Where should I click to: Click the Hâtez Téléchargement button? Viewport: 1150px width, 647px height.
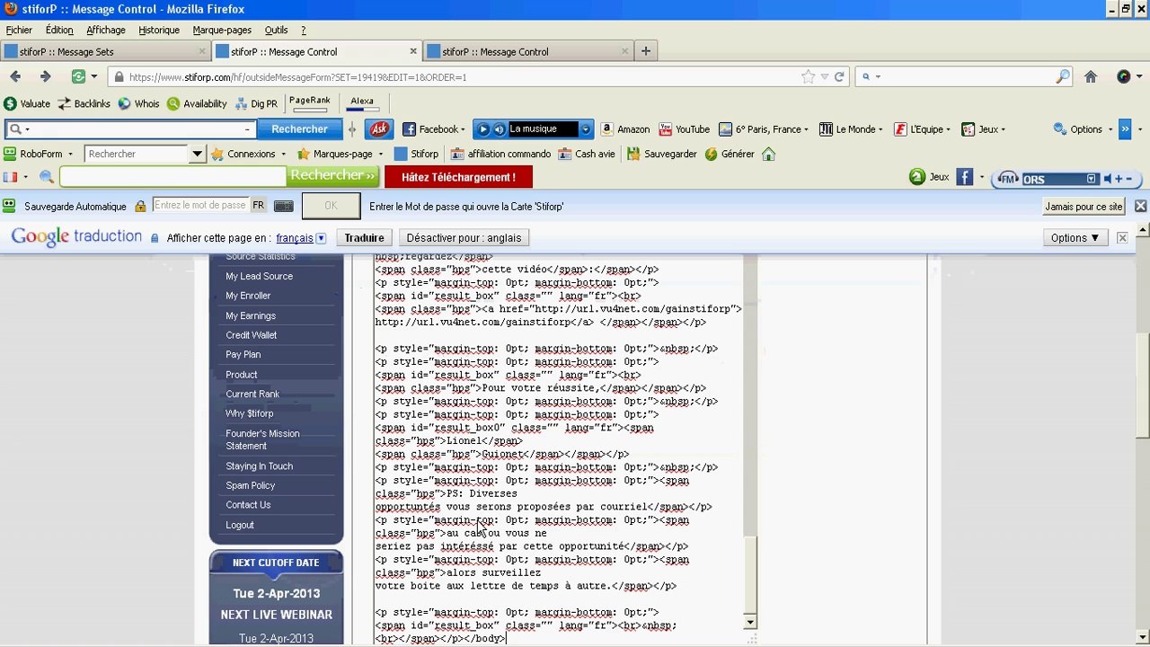click(x=458, y=177)
